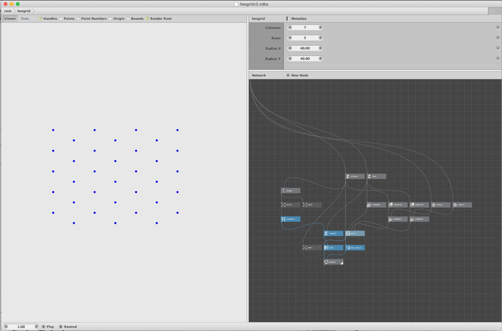Start the animation with Play
The height and width of the screenshot is (331, 502).
pyautogui.click(x=48, y=326)
